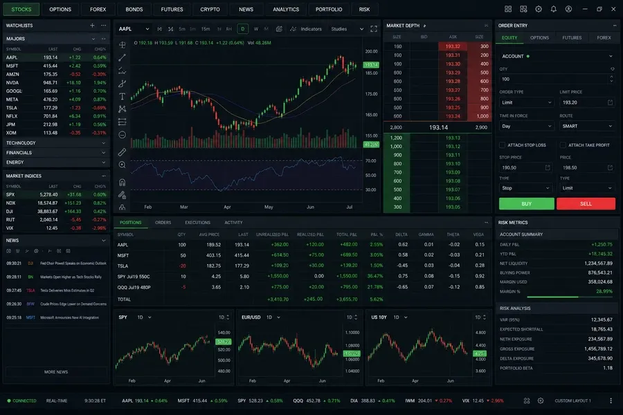Screen dimensions: 623x415
Task: Open the chart date range calendar icon
Action: [279, 29]
